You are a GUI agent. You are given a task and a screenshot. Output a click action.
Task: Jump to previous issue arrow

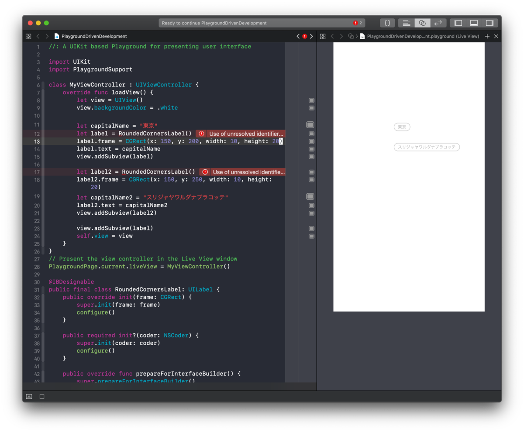pyautogui.click(x=298, y=36)
